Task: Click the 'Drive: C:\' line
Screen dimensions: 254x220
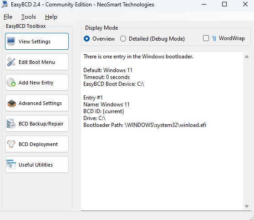Action: 94,118
